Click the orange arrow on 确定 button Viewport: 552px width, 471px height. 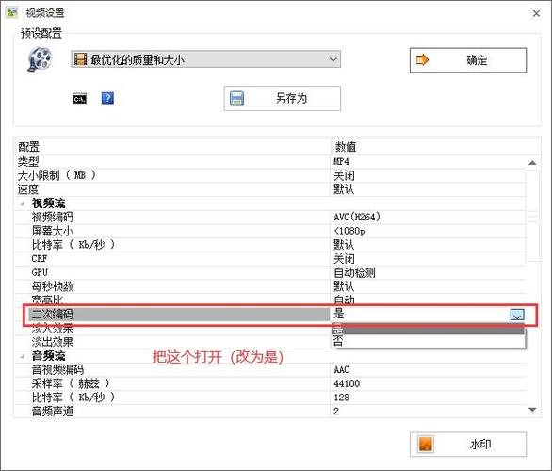pos(422,60)
